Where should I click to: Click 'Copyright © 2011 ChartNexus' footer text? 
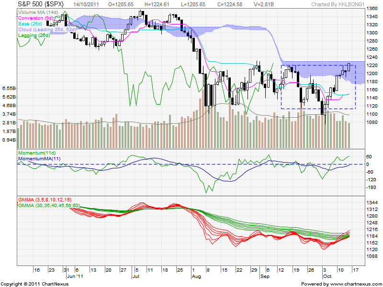click(34, 284)
